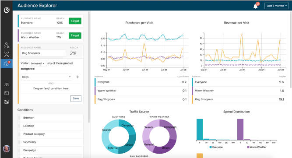Open the layout panel icon in sidebar

(6, 93)
